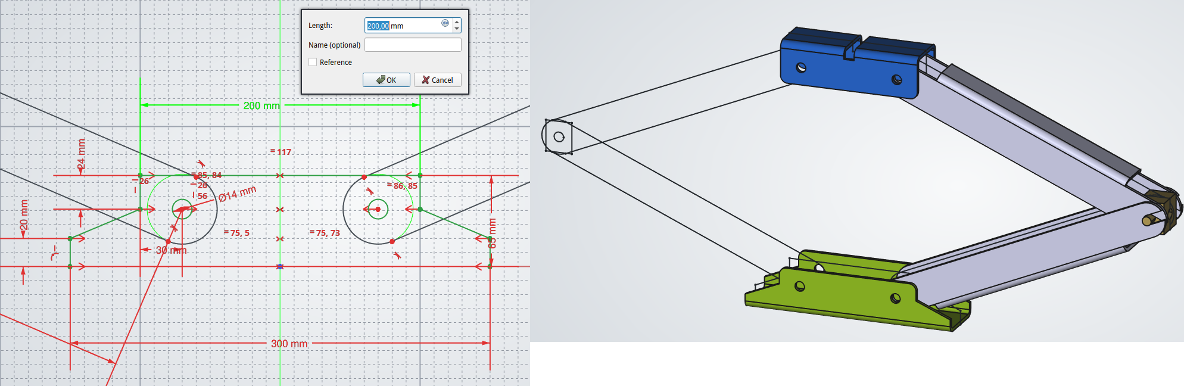Image resolution: width=1184 pixels, height=386 pixels.
Task: Select the 300 mm dimension label
Action: 289,344
